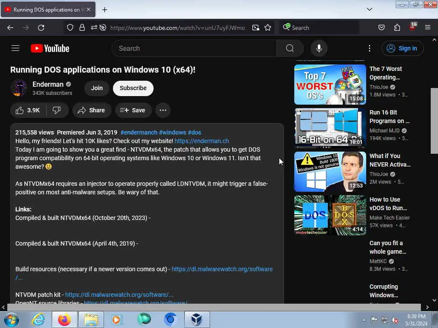438x328 pixels.
Task: Open Enderman channel avatar
Action: tap(19, 88)
